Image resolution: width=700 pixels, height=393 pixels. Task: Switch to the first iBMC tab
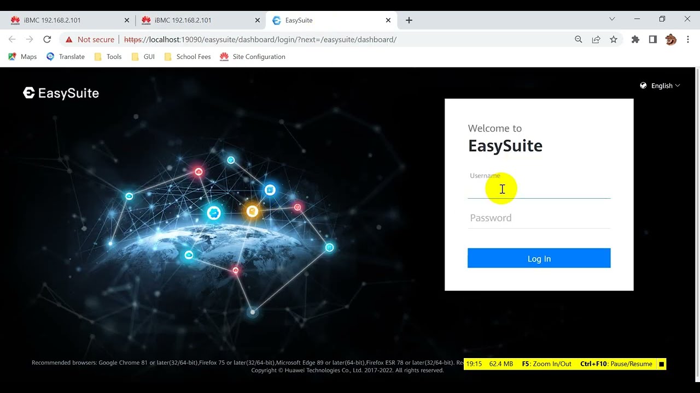pyautogui.click(x=70, y=20)
